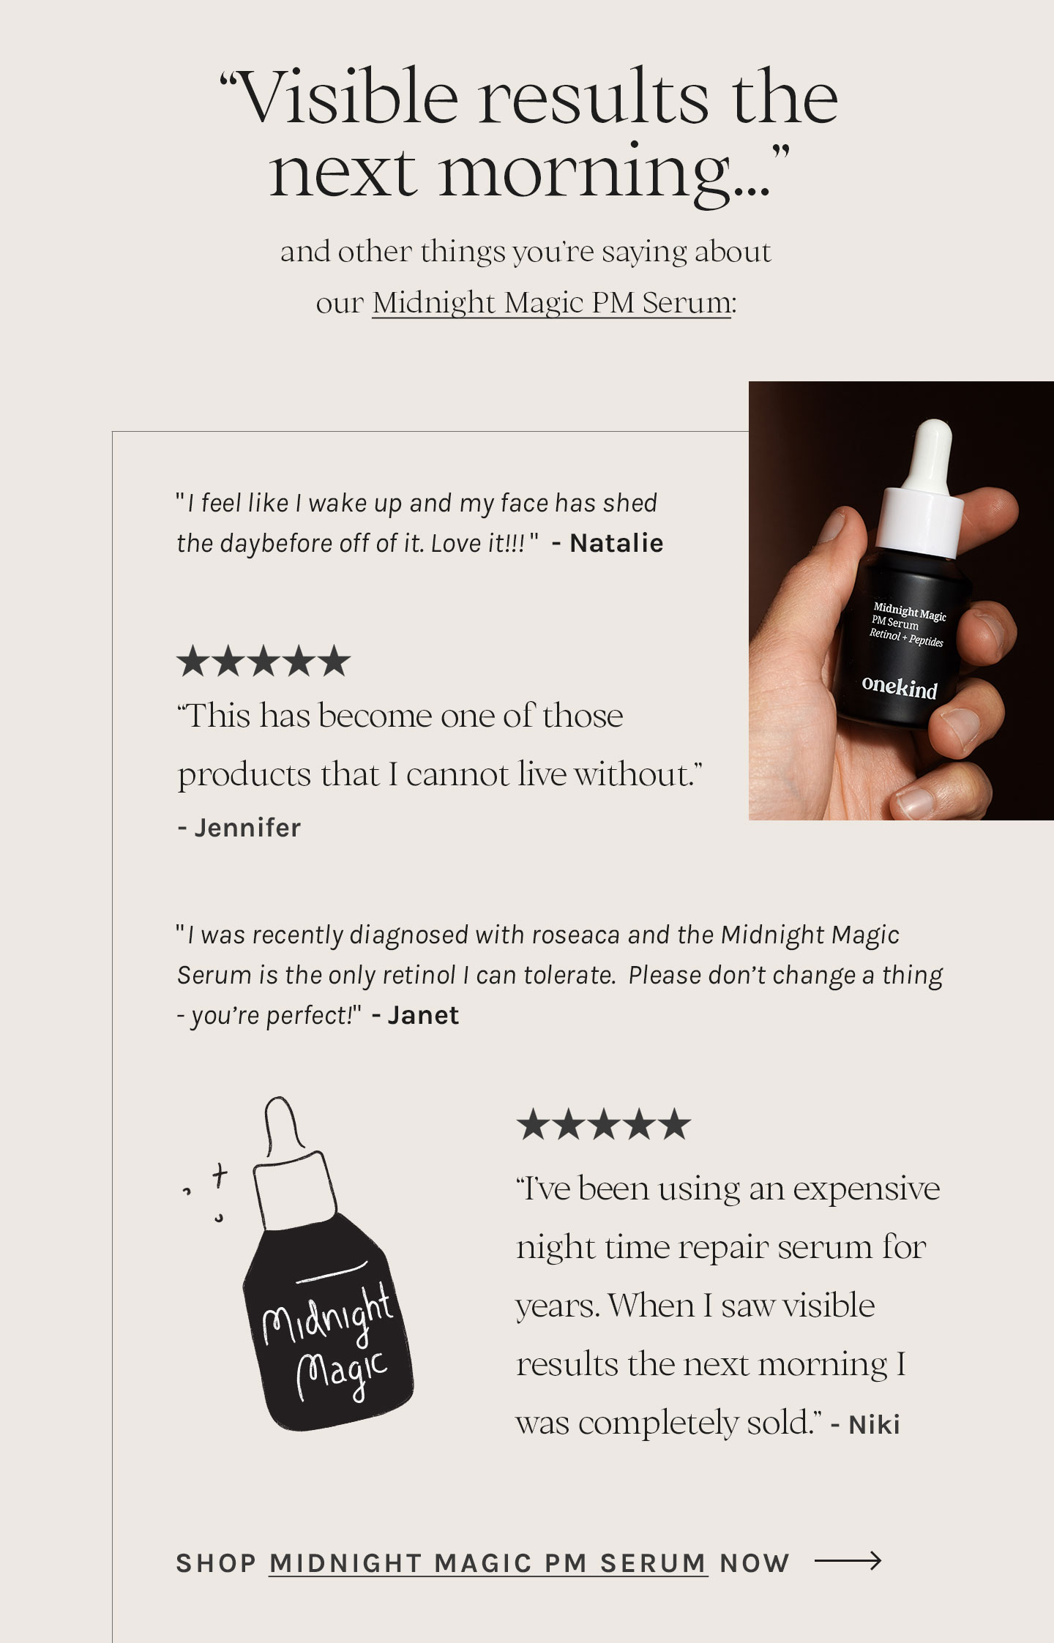
Task: Click Niki's night time repair serum review
Action: coord(728,1306)
